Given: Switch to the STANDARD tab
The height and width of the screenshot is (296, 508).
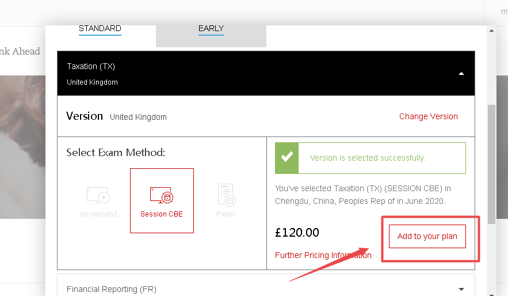Looking at the screenshot, I should pos(100,29).
